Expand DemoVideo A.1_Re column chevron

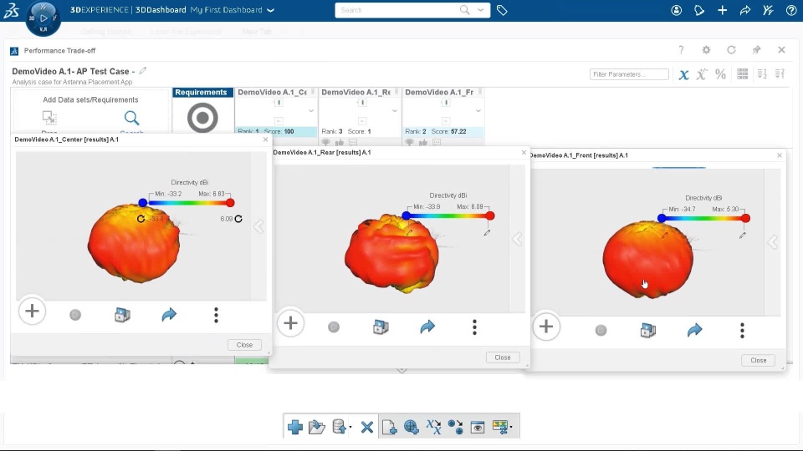(x=394, y=111)
